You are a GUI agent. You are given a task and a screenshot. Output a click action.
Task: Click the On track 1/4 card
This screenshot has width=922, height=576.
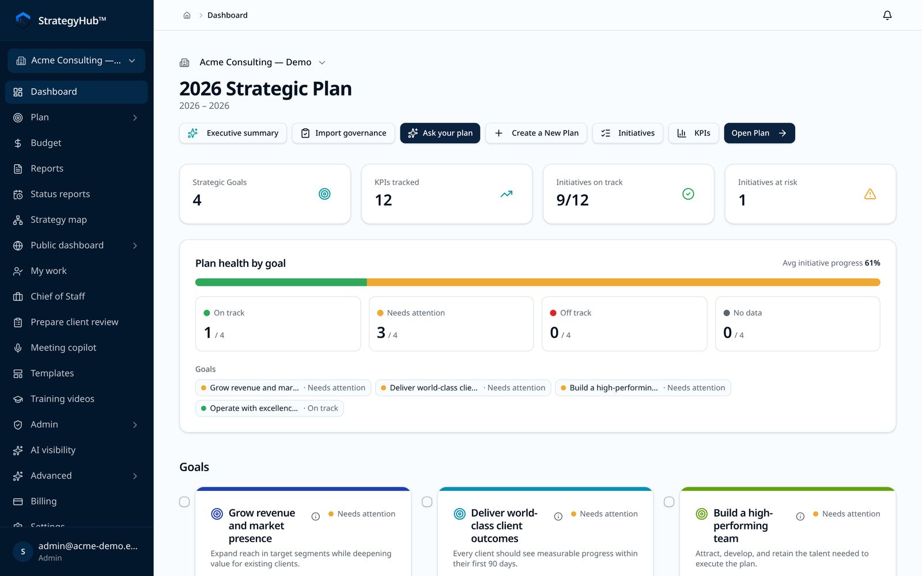278,324
